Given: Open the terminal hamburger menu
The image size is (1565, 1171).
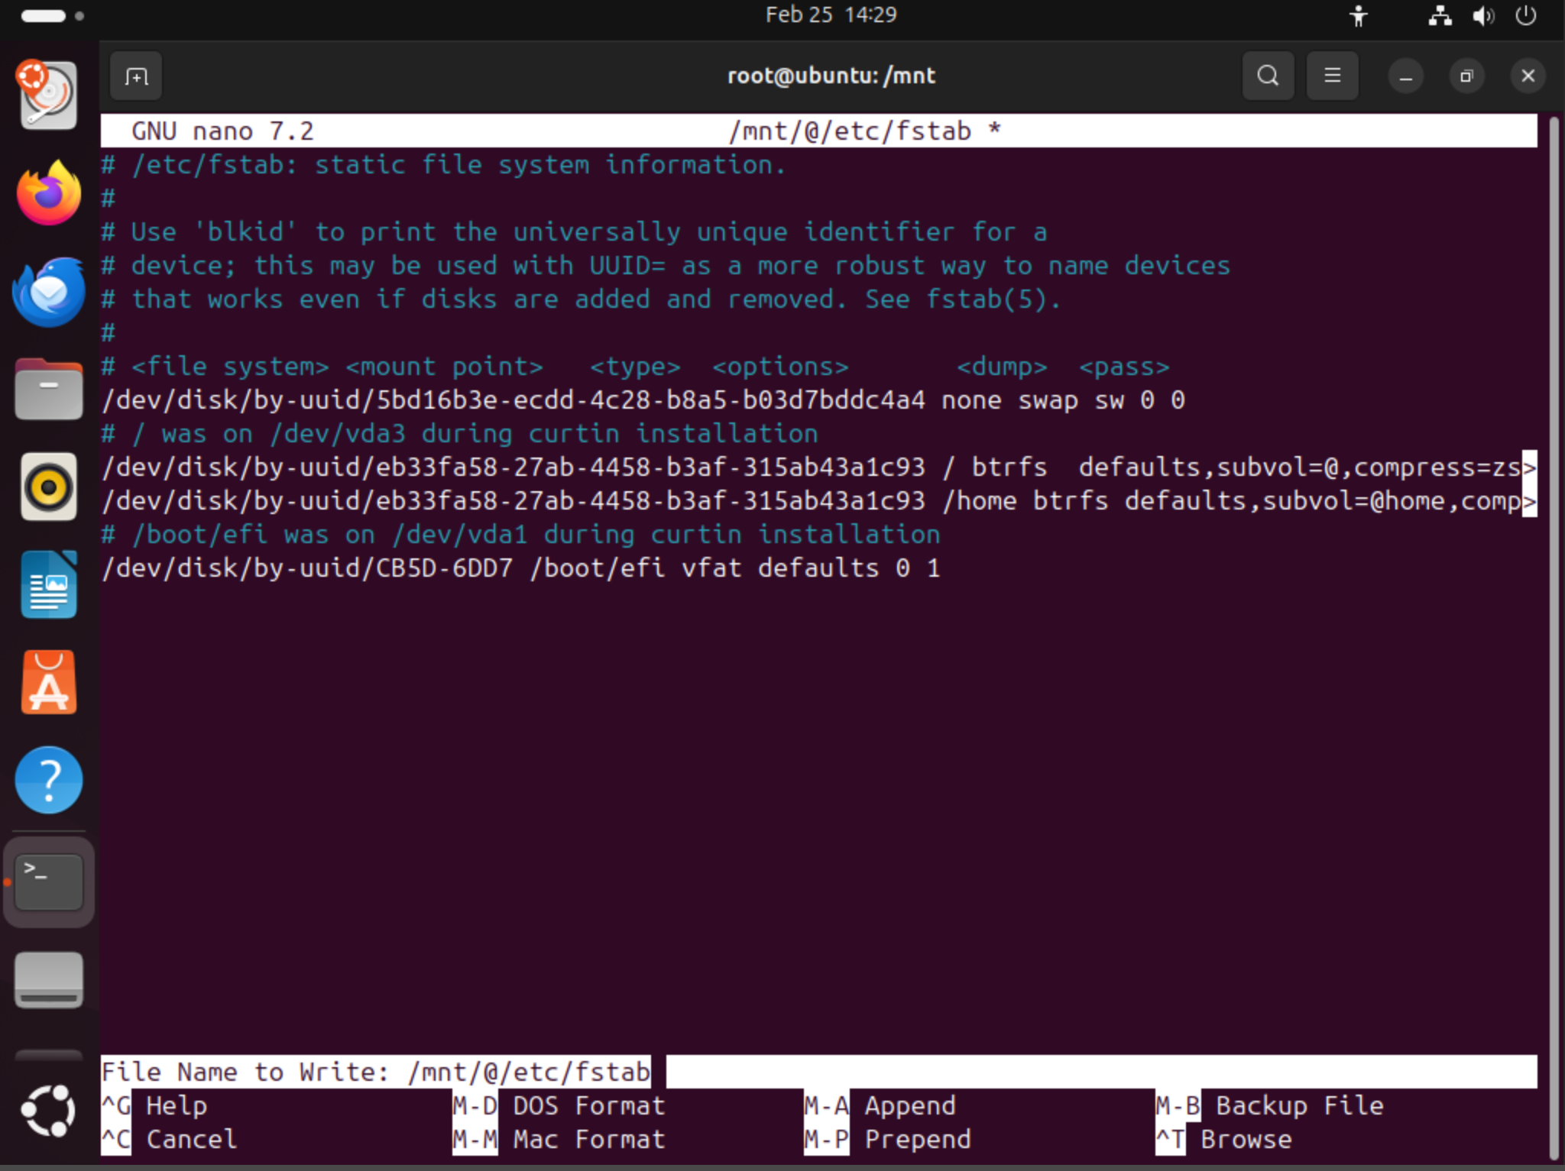Looking at the screenshot, I should pyautogui.click(x=1332, y=76).
